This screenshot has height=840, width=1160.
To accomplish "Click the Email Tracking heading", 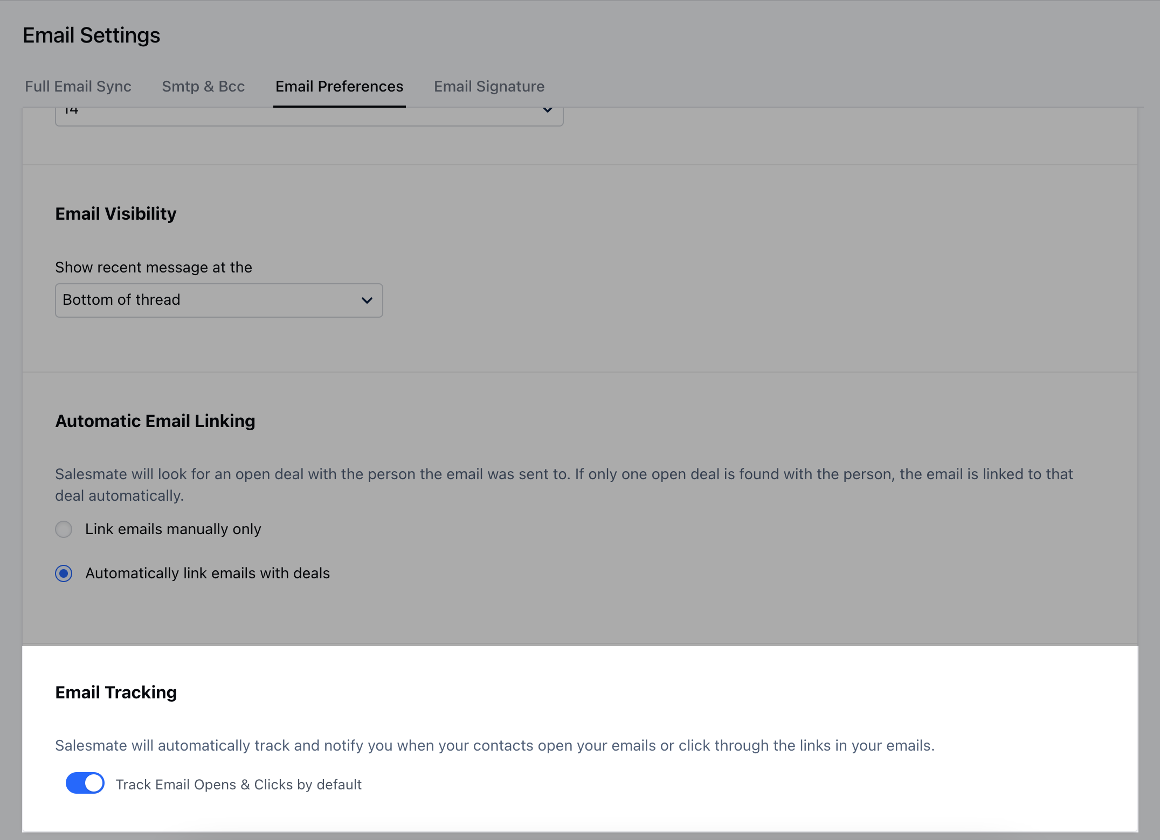I will pyautogui.click(x=116, y=692).
